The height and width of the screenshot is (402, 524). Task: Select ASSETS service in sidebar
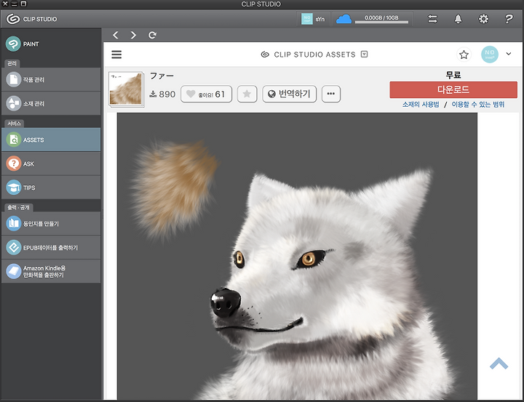point(51,140)
